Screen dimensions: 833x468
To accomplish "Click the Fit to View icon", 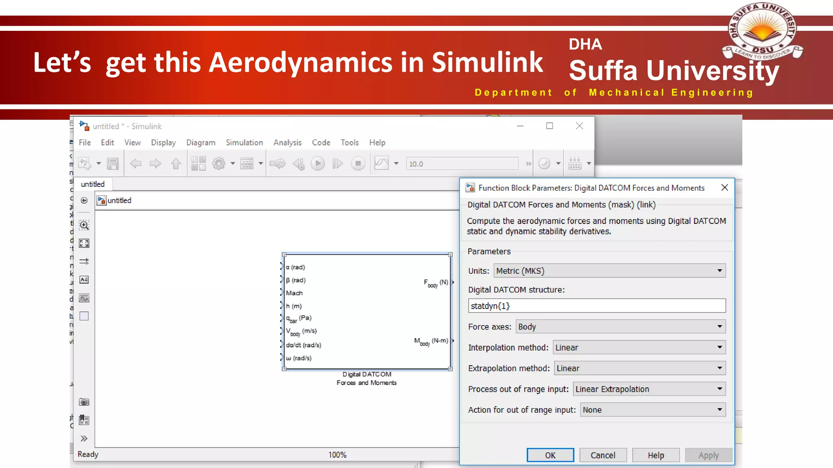I will 84,243.
